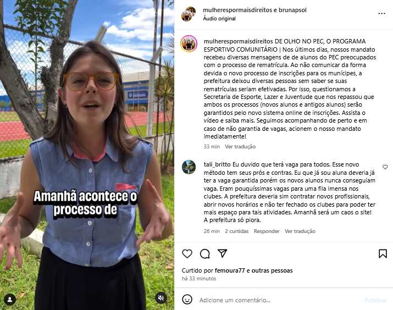This screenshot has width=393, height=310.
Task: Translate tali_britto's comment via Ver tradução
Action: click(x=300, y=231)
